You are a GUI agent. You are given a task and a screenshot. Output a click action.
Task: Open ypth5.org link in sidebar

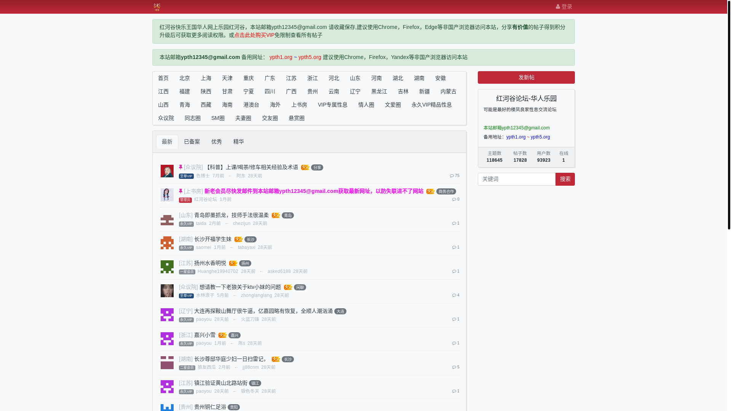(540, 137)
